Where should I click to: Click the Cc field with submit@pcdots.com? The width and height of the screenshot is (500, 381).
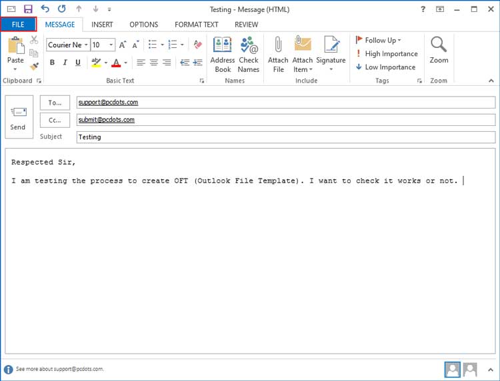click(286, 120)
